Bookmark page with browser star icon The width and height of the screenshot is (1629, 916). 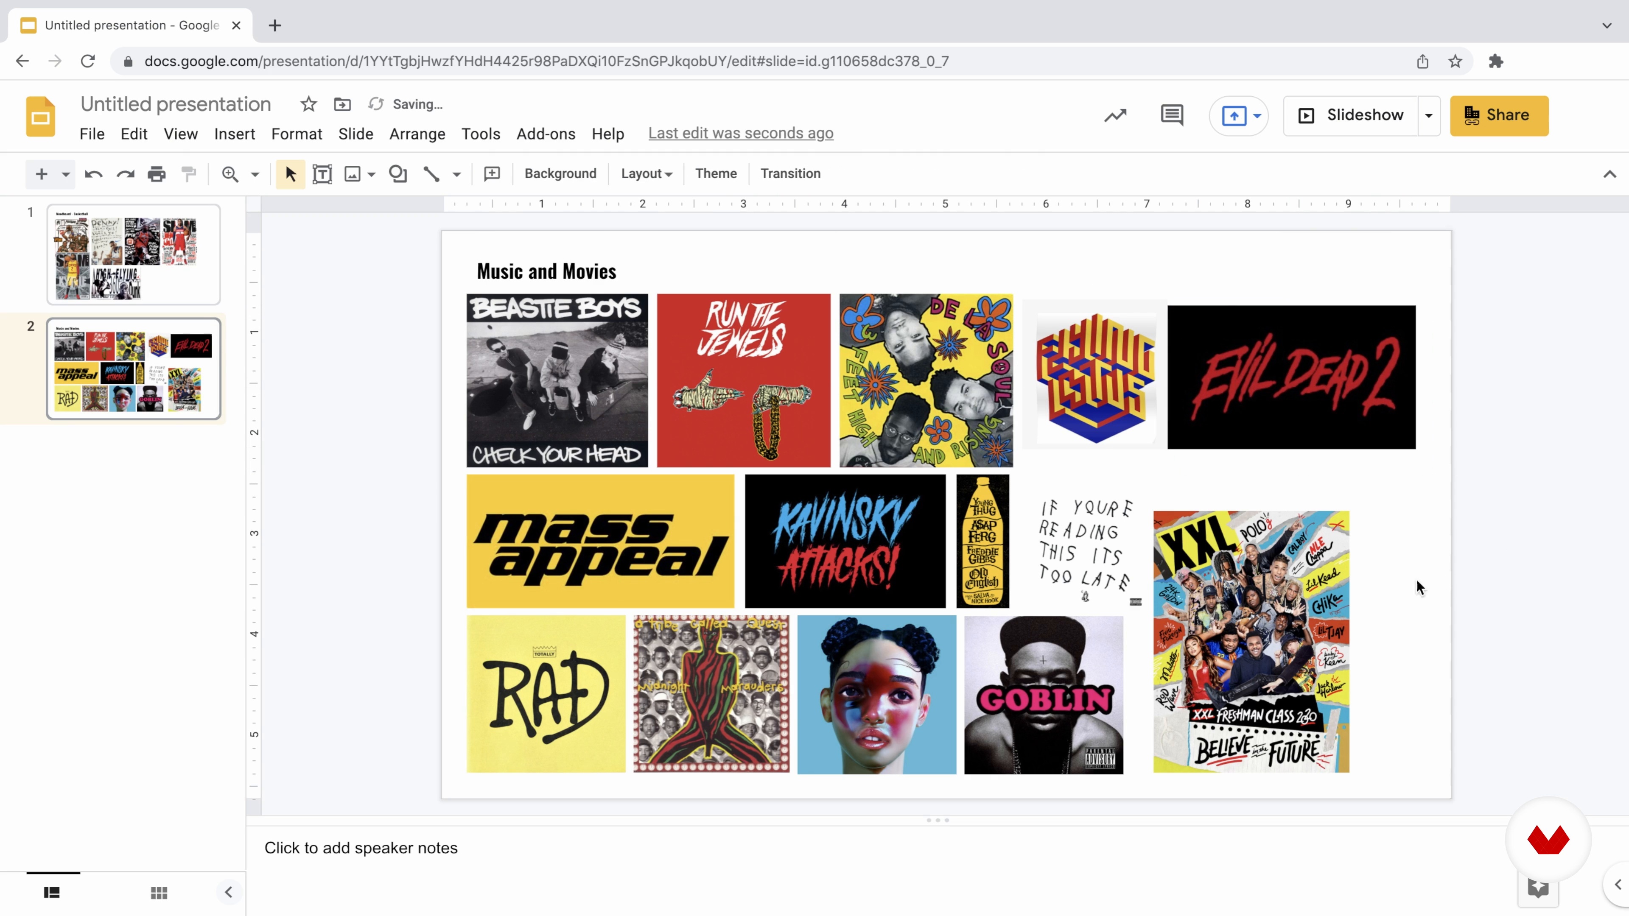coord(1455,61)
